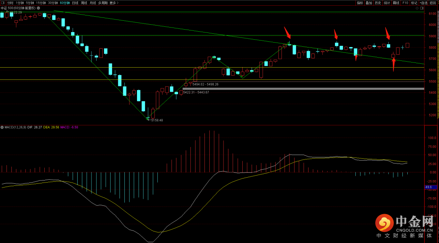Viewport: 439px width, 243px height.
Task: Select the 30分钟 period tab
Action: click(53, 3)
